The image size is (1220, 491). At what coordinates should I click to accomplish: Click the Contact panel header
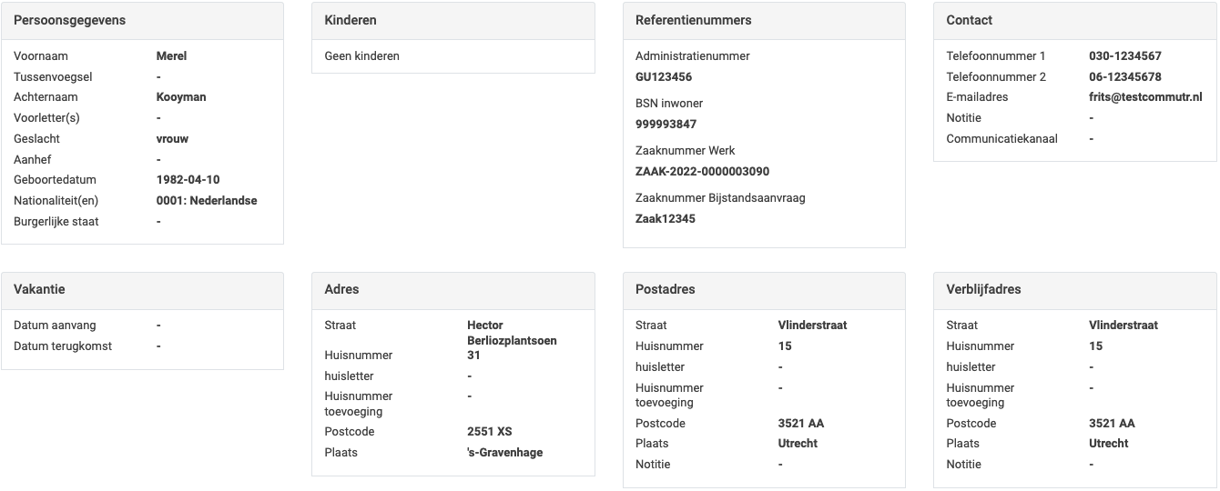pos(969,20)
